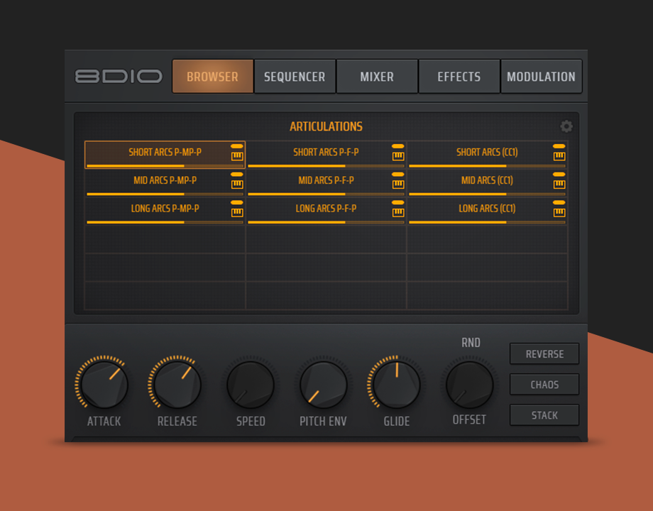
Task: Switch to the Browser tab
Action: pos(212,77)
